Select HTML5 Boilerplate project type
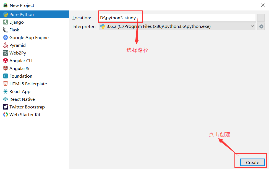The image size is (269, 169). [35, 84]
